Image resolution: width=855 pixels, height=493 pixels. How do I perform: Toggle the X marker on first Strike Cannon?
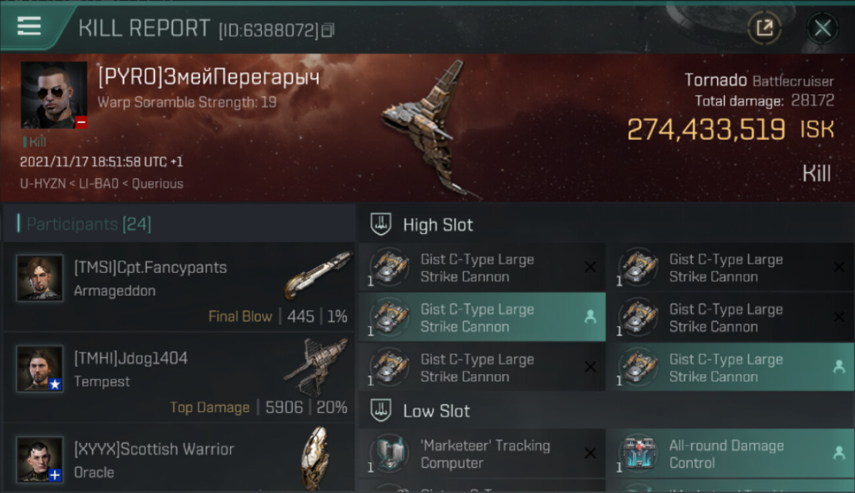pyautogui.click(x=590, y=267)
